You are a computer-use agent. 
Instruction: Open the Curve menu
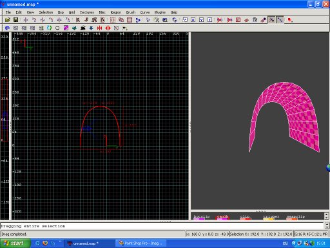[145, 12]
